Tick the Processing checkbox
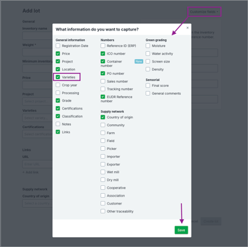The height and width of the screenshot is (247, 248). pyautogui.click(x=58, y=93)
